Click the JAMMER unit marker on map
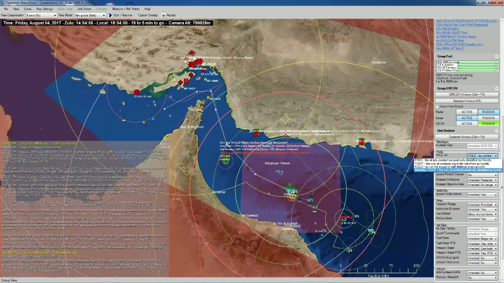 tap(225, 162)
